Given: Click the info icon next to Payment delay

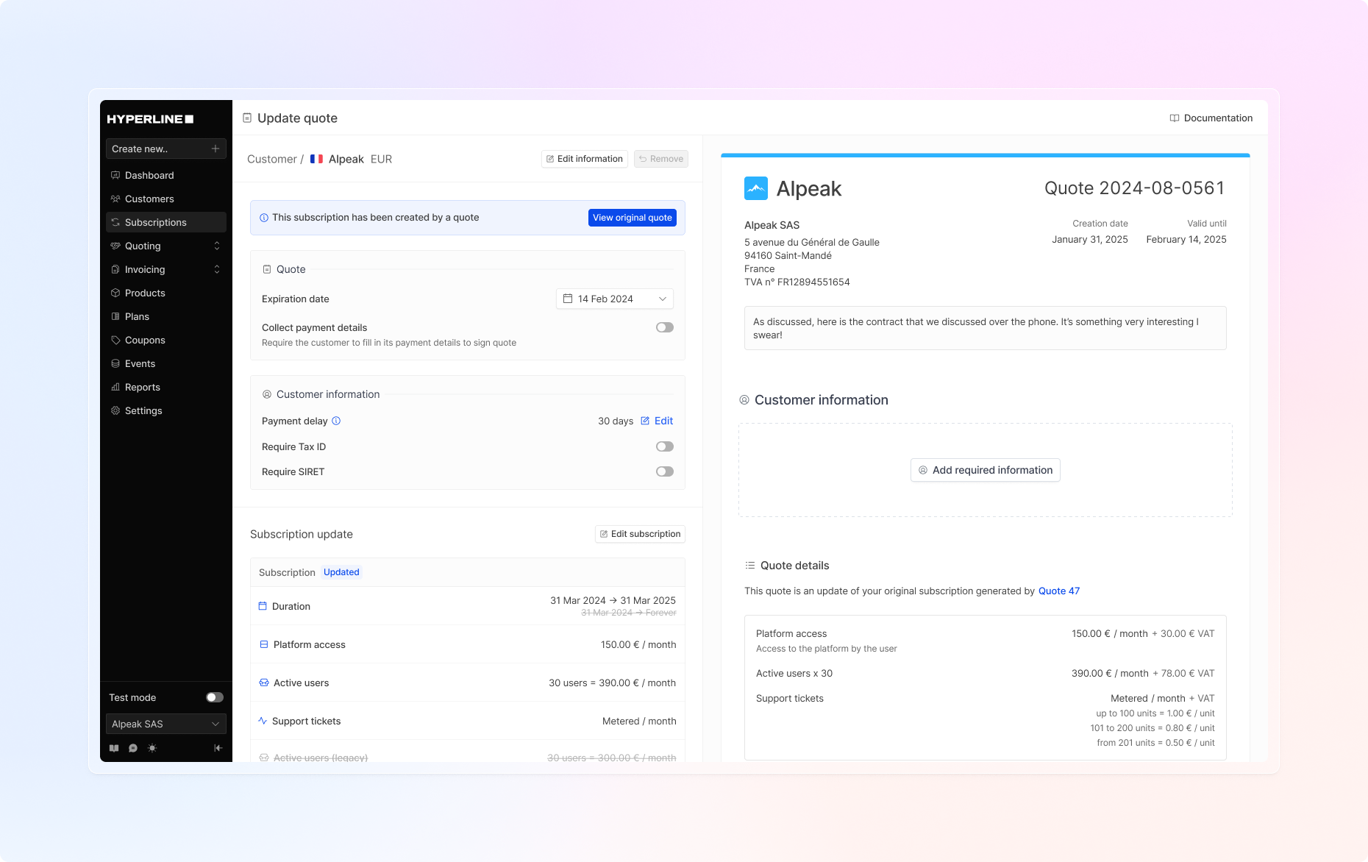Looking at the screenshot, I should click(336, 421).
